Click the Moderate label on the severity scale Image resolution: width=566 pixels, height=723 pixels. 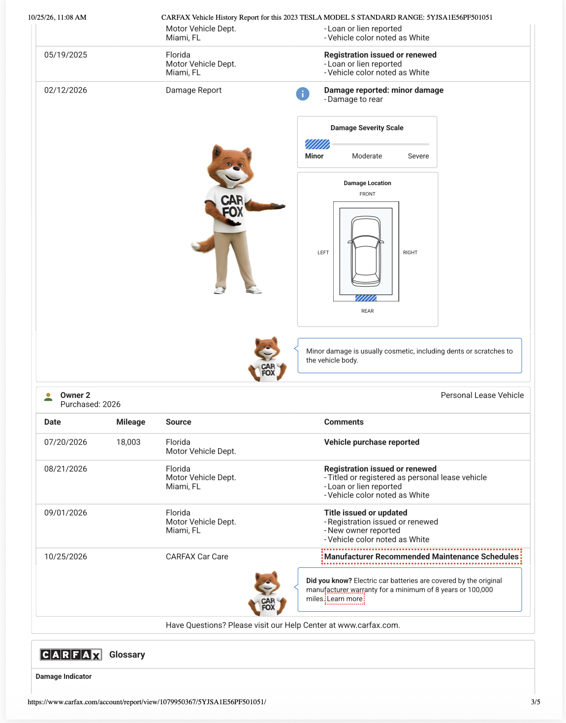[367, 156]
